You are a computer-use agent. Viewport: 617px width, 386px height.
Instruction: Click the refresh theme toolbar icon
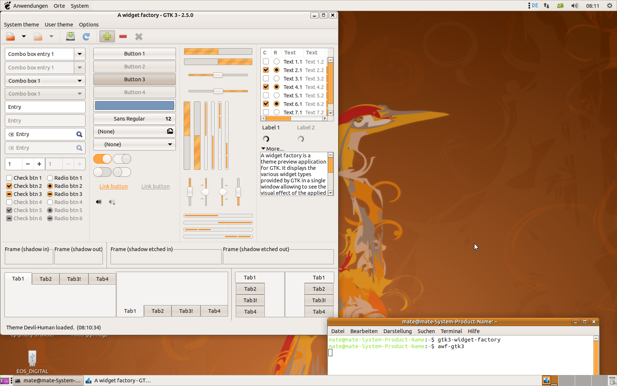(86, 36)
